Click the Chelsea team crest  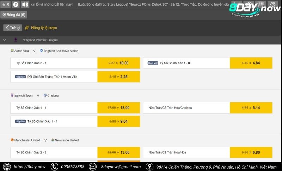(45, 95)
